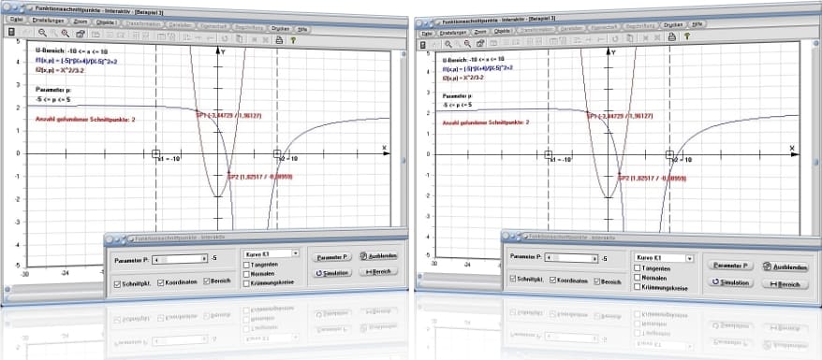Click Parameter P slider left arrow, right panel
The width and height of the screenshot is (822, 360).
coord(548,257)
